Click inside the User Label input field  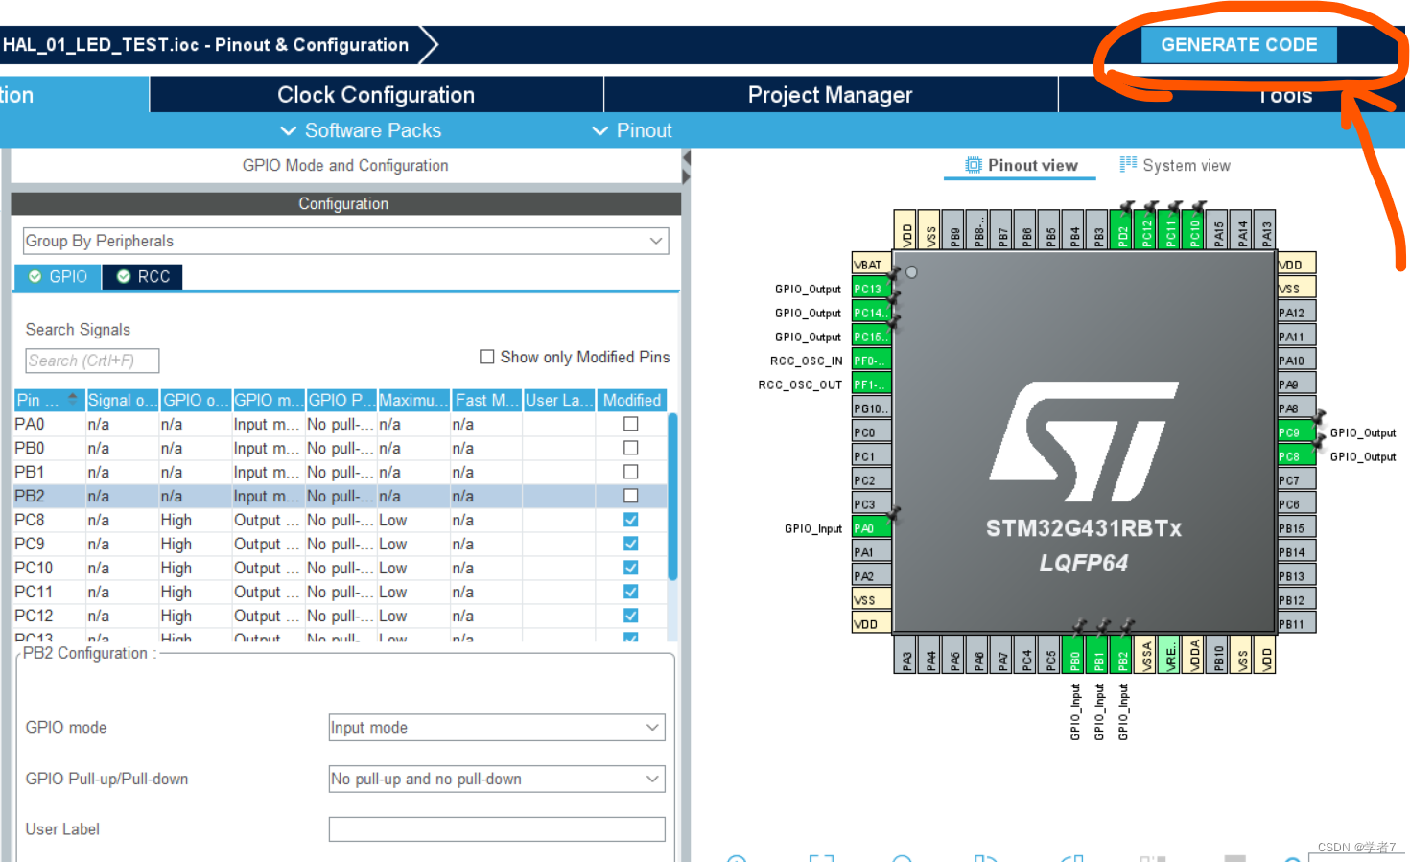(496, 828)
